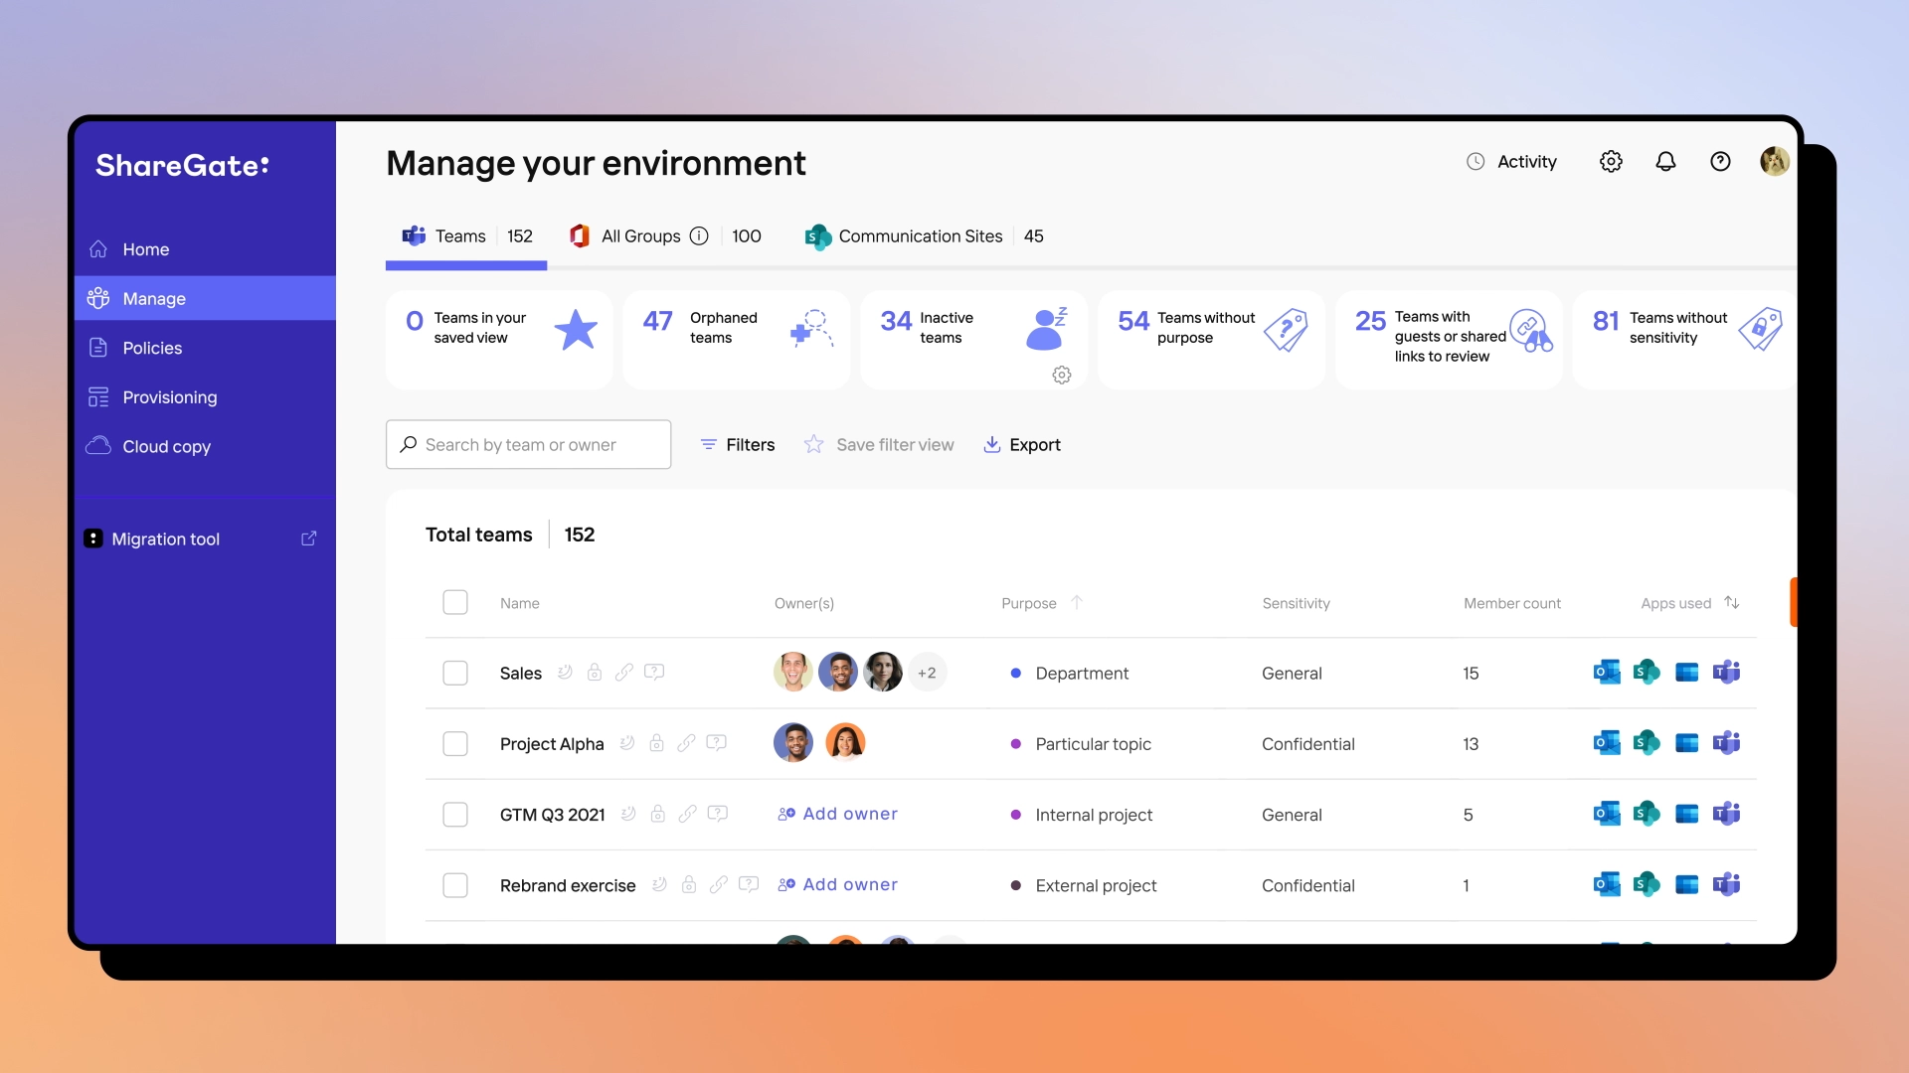Viewport: 1909px width, 1073px height.
Task: Click Rebrand exercise shared link icon
Action: 718,884
